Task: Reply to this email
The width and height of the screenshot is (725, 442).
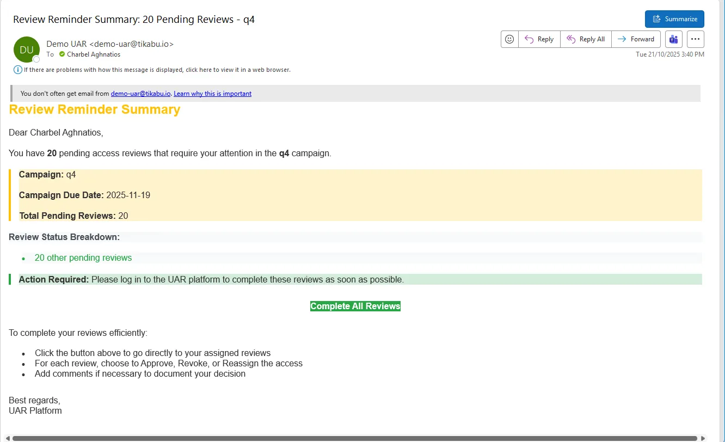Action: click(539, 39)
